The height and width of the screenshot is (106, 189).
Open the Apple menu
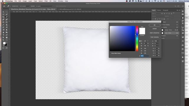[x=3, y=1]
